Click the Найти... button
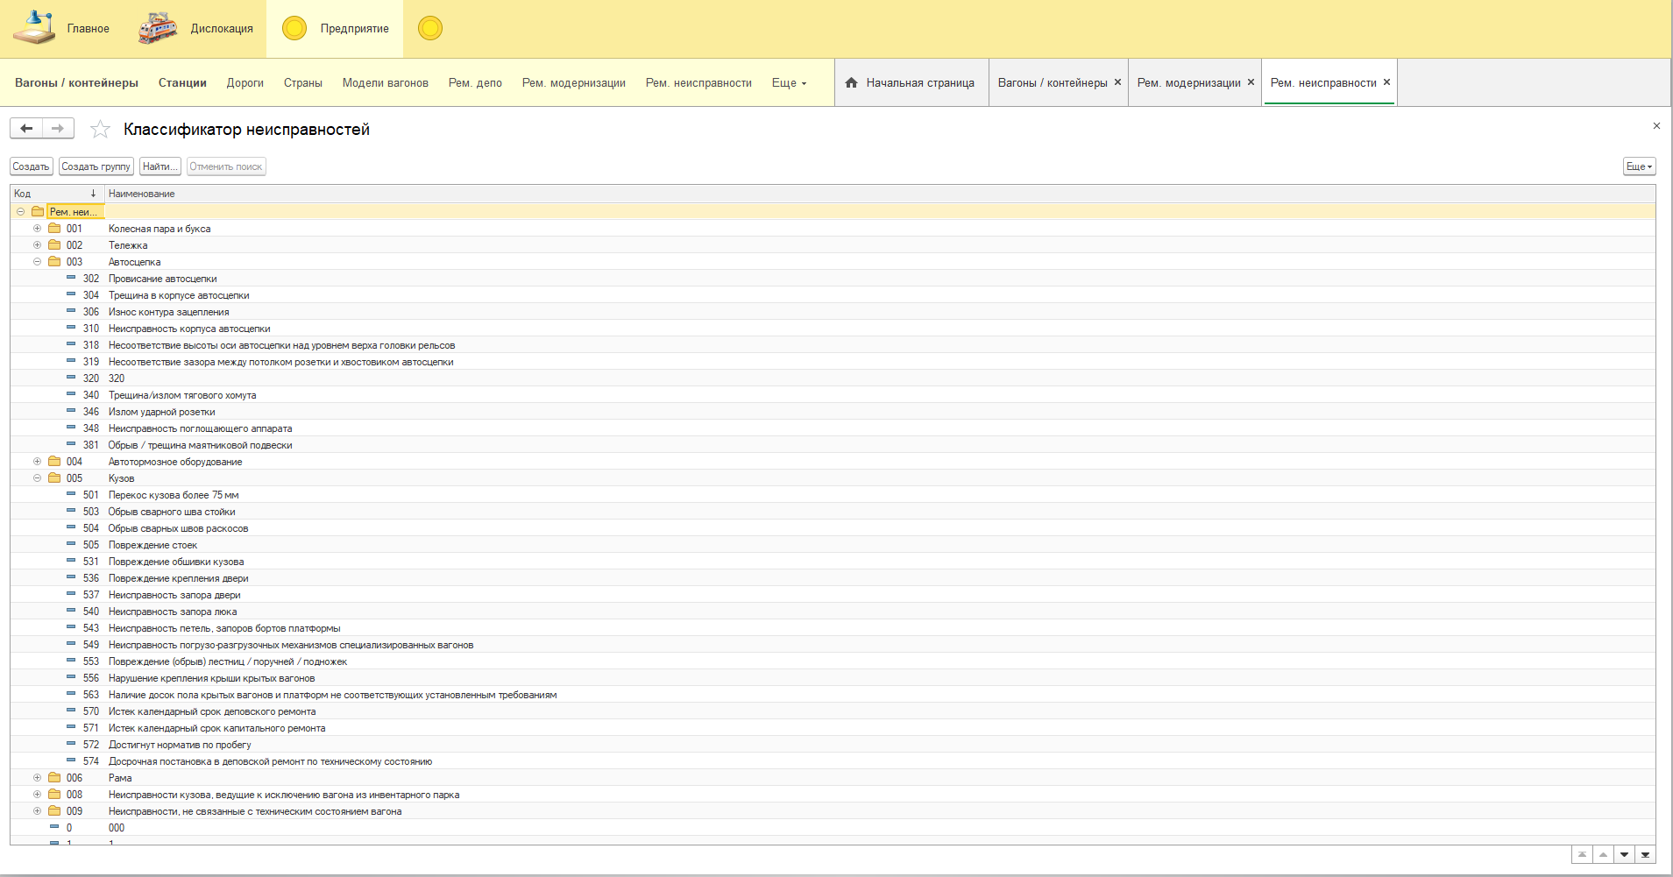This screenshot has height=877, width=1673. [160, 166]
